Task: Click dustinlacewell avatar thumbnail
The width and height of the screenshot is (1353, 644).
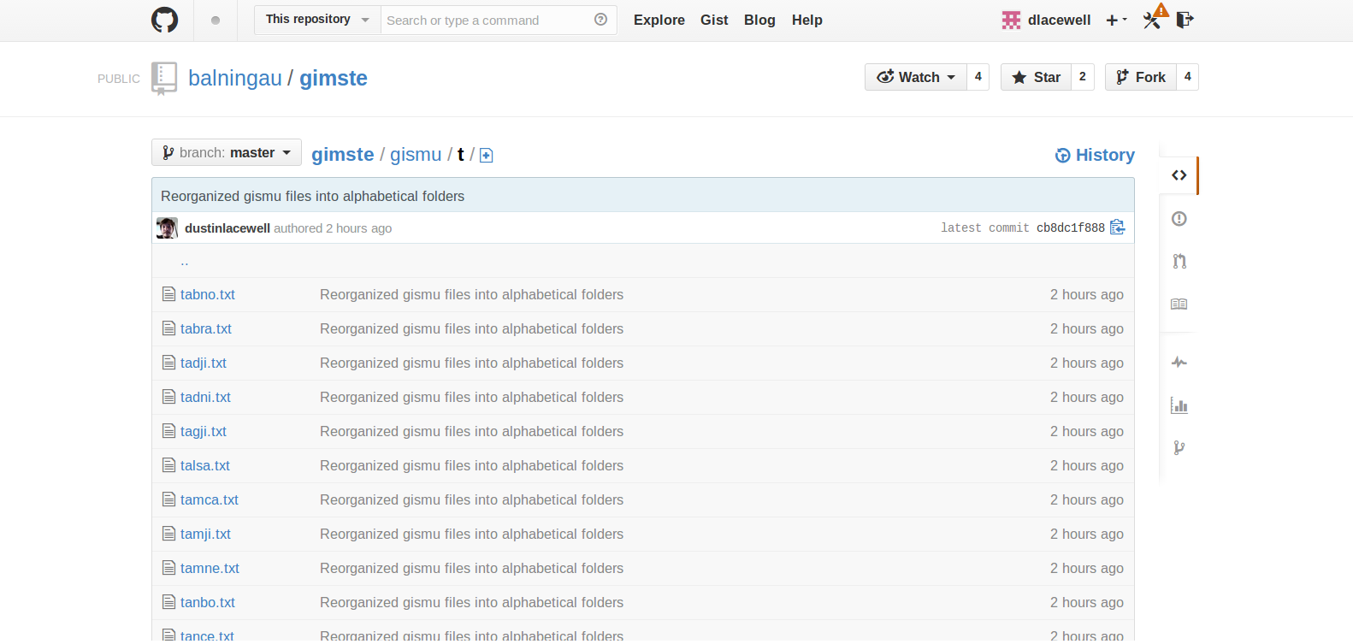Action: pyautogui.click(x=167, y=227)
